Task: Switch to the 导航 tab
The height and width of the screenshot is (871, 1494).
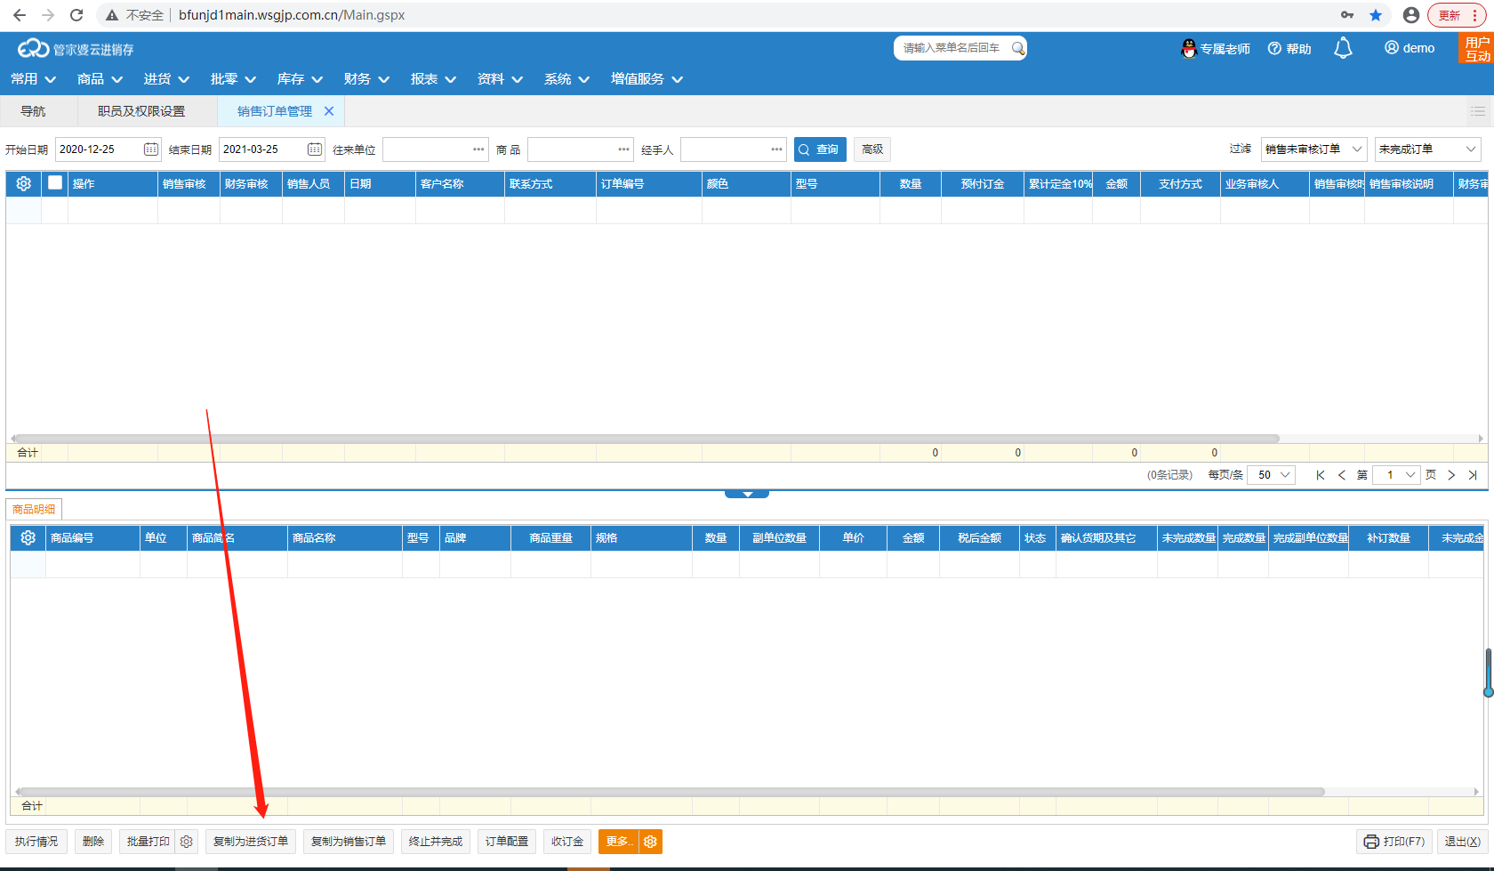Action: tap(33, 111)
